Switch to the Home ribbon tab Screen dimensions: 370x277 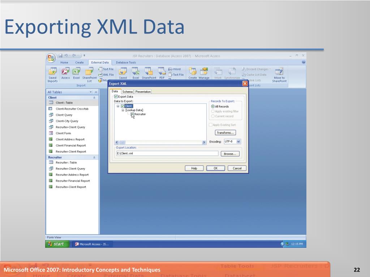point(64,62)
